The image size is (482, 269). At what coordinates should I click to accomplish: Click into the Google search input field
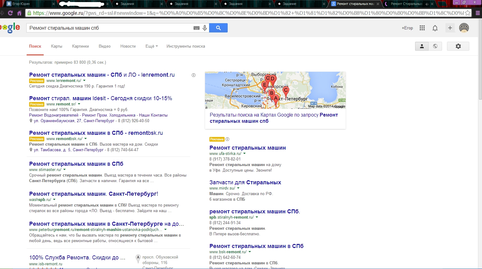(110, 28)
